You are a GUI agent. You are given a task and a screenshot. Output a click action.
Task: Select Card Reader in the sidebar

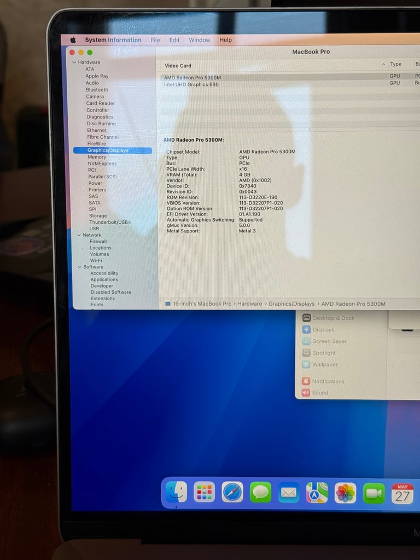click(x=101, y=103)
